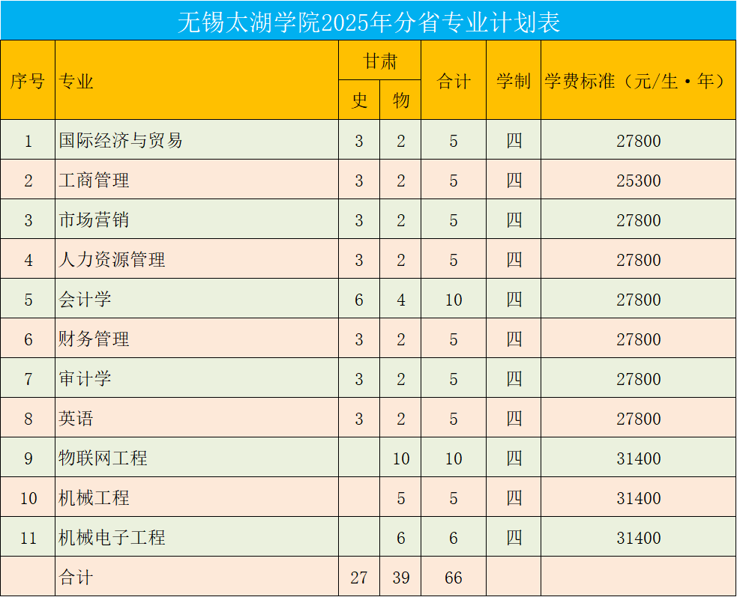Image resolution: width=737 pixels, height=597 pixels.
Task: Click the 史 total 27 in bottom row
Action: click(x=359, y=578)
